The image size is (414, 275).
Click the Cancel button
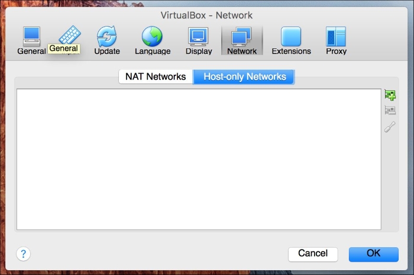(313, 254)
